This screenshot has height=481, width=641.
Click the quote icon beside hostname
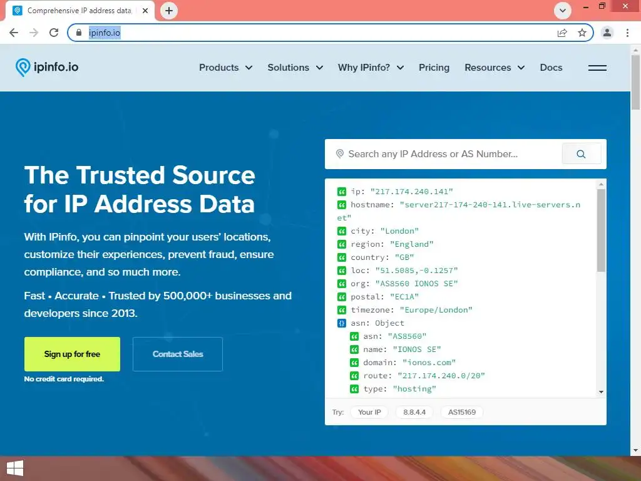[342, 205]
